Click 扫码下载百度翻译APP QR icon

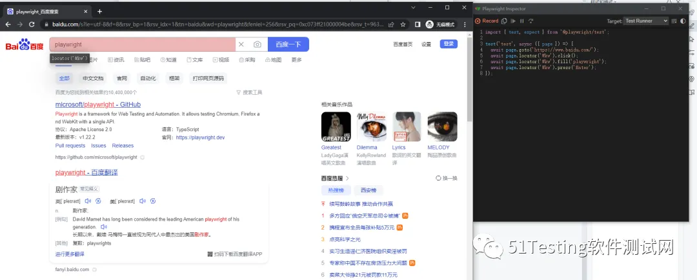coord(210,254)
